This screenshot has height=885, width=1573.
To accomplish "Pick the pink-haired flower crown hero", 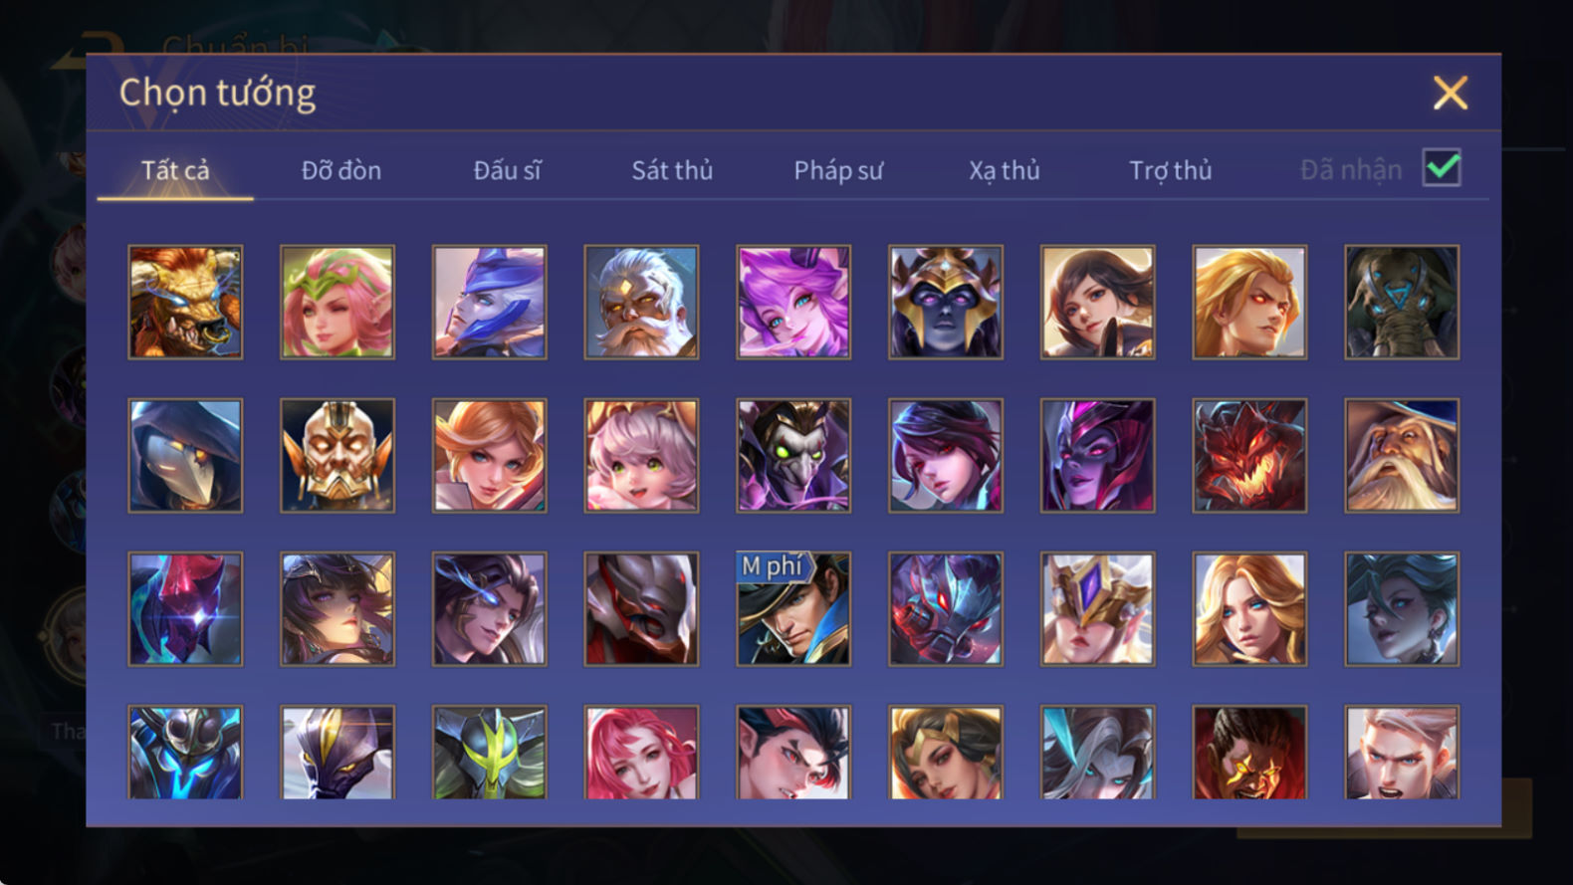I will point(337,302).
